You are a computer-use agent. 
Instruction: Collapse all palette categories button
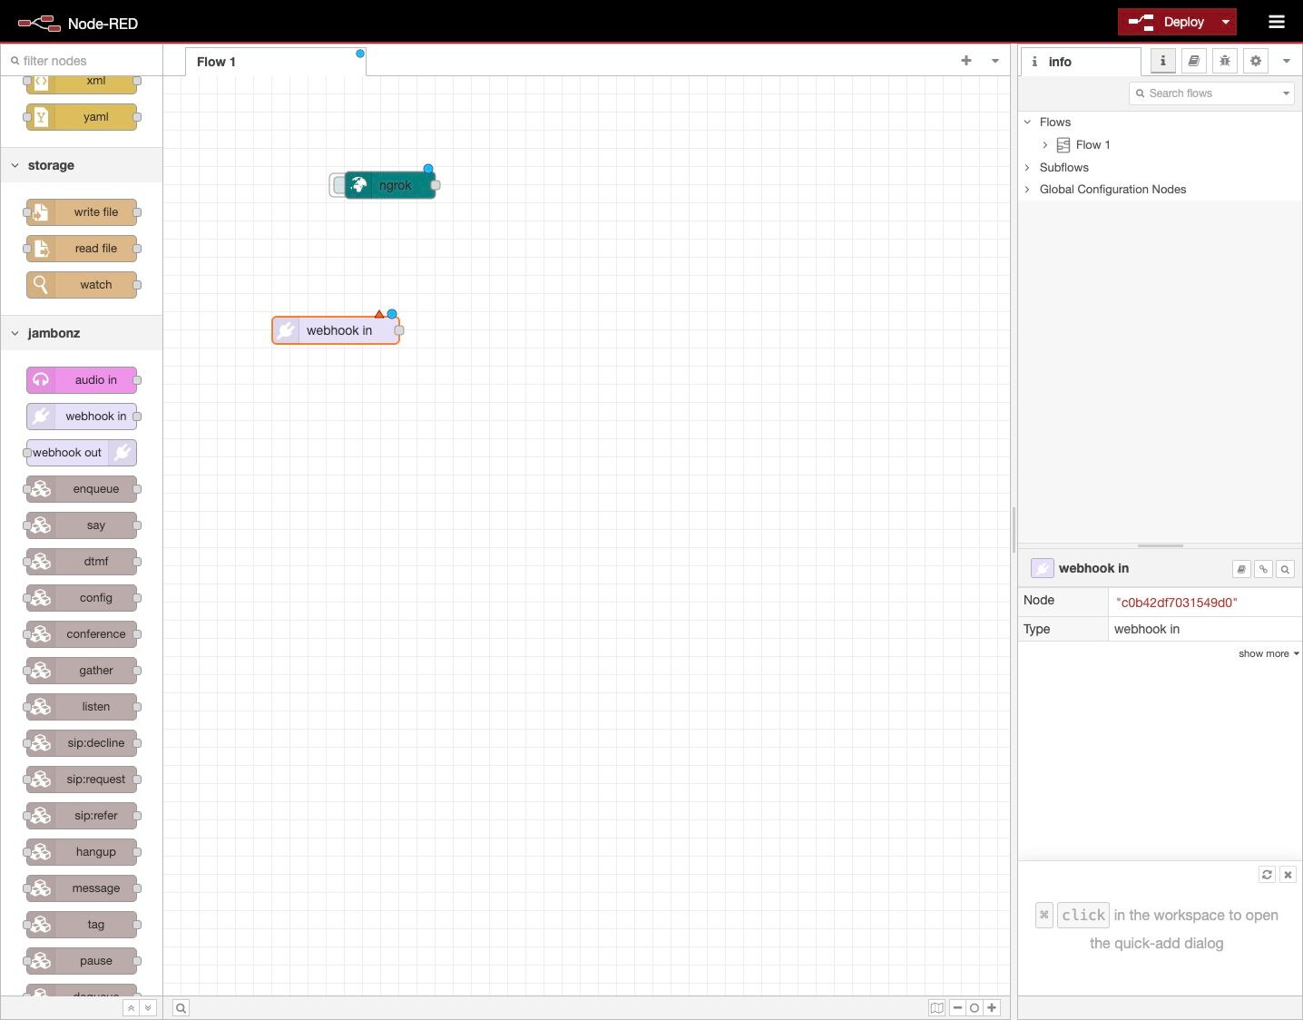(x=131, y=1008)
